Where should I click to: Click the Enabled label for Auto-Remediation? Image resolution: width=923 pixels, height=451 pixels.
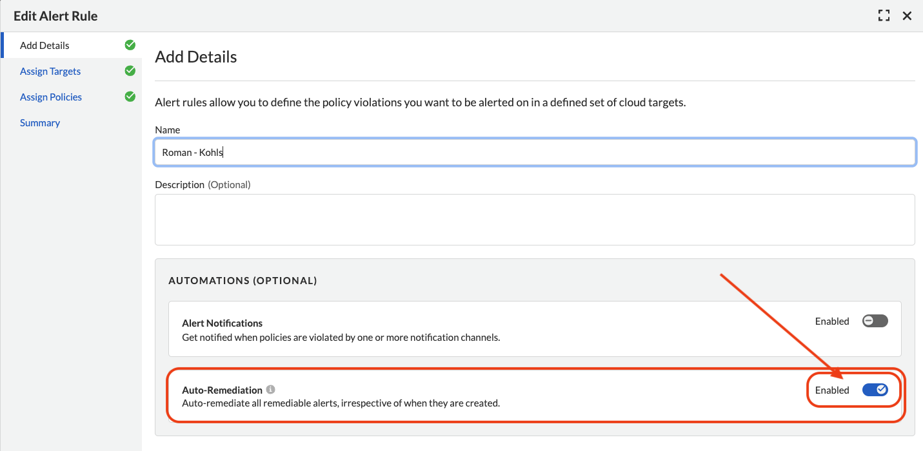tap(832, 390)
